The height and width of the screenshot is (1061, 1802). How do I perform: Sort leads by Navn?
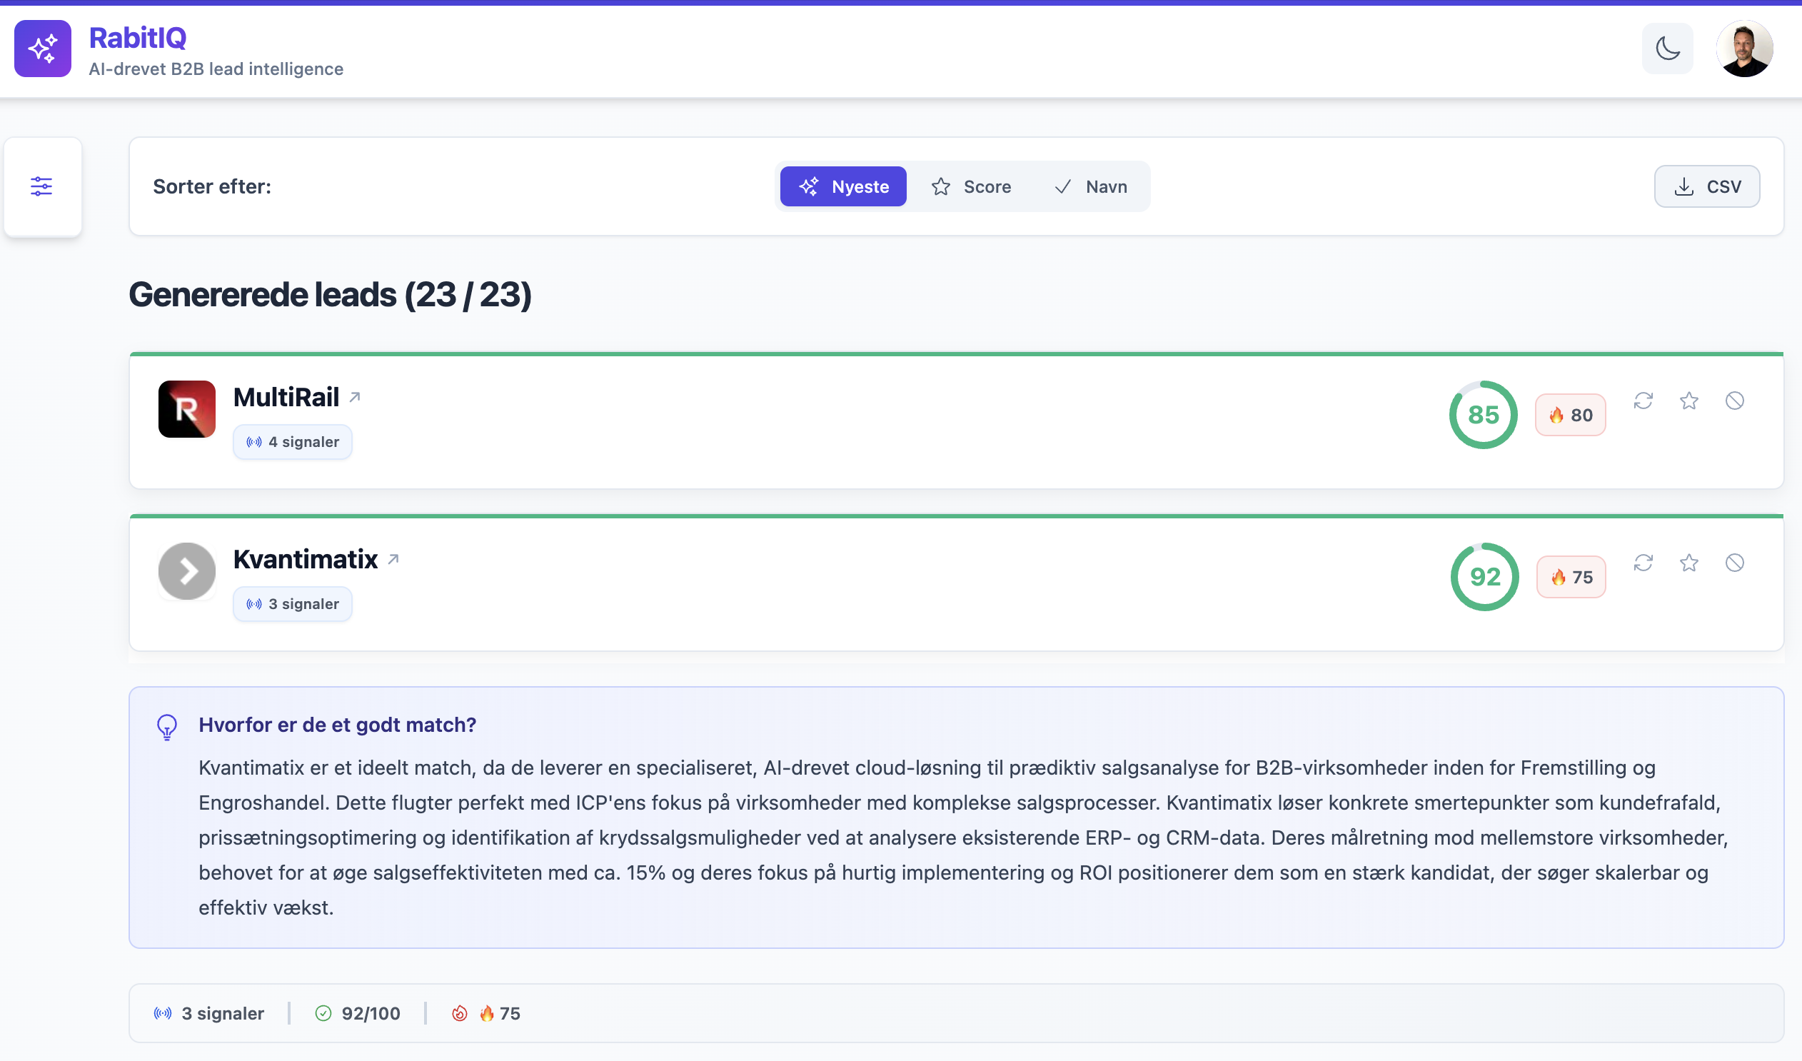[1091, 186]
